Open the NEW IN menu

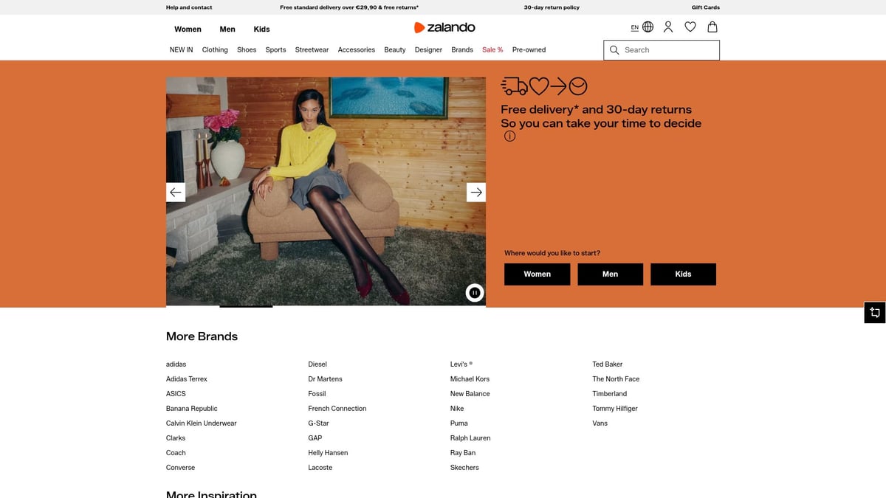tap(182, 50)
